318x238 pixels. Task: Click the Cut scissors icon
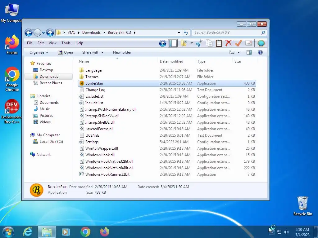tap(199, 43)
